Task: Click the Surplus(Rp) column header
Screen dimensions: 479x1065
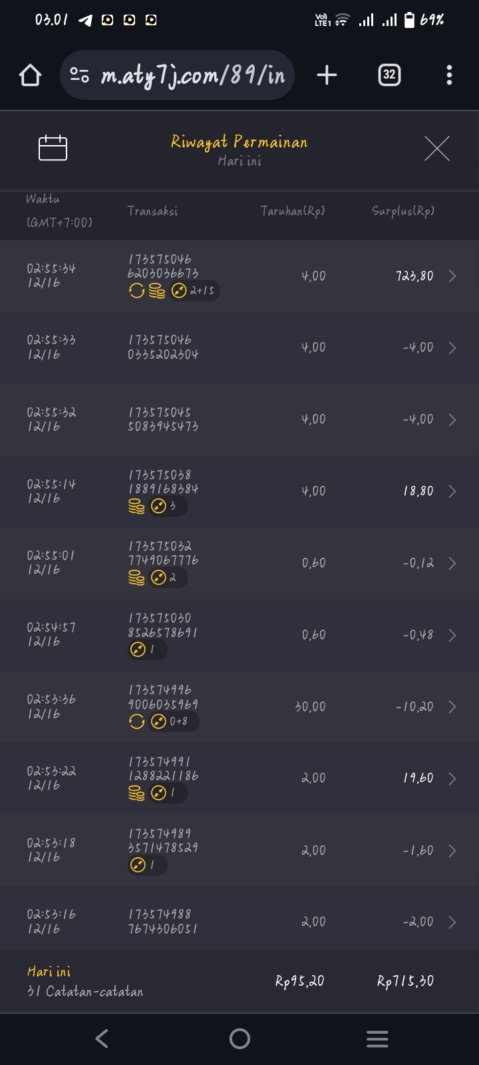Action: pyautogui.click(x=403, y=211)
